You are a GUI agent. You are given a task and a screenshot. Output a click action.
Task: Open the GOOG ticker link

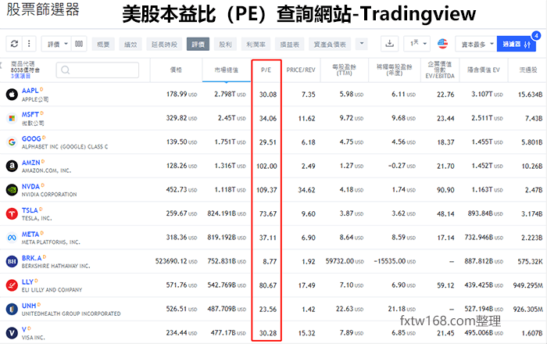coord(31,138)
